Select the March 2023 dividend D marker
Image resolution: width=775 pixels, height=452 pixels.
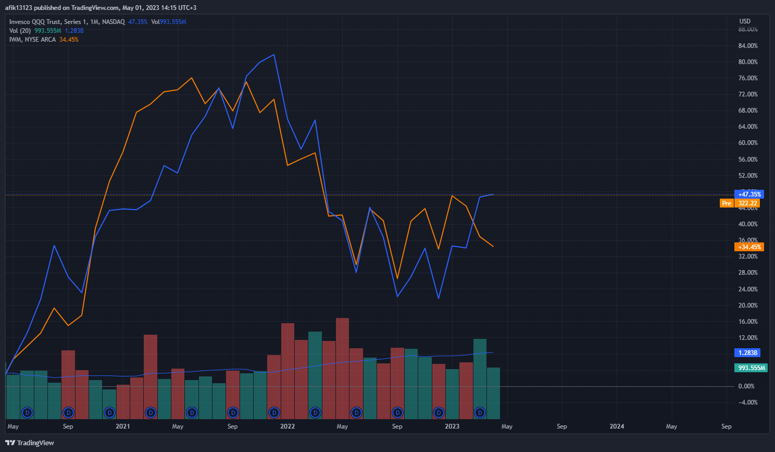coord(480,413)
